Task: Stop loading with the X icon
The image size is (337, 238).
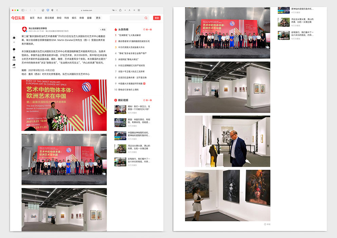Action: [116, 10]
